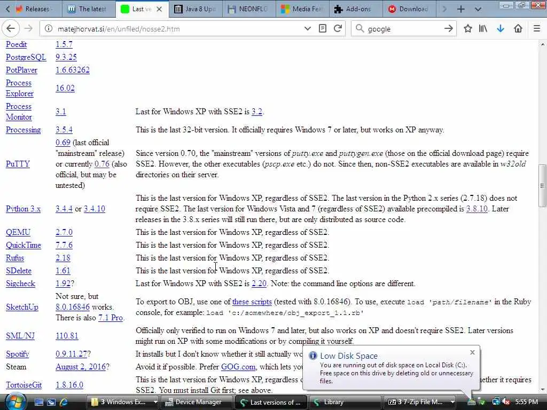The image size is (547, 410).
Task: Switch to the Media Feature tab
Action: (x=302, y=9)
